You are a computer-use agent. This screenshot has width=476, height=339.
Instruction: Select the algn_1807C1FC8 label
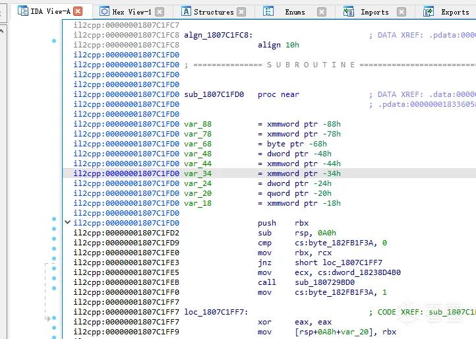click(218, 35)
